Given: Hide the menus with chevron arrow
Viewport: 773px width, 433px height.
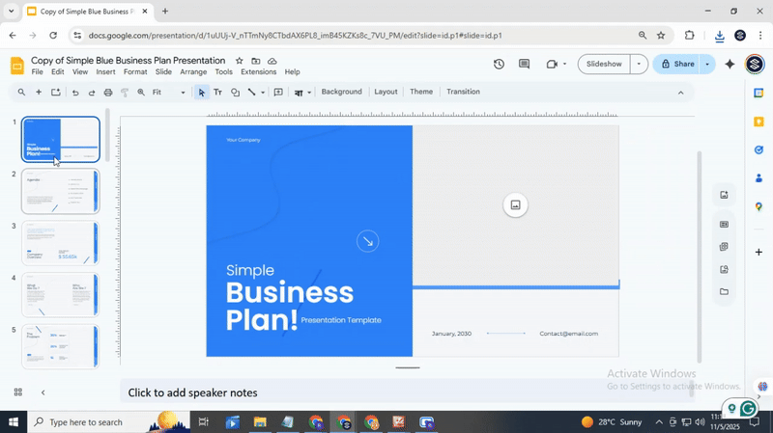Looking at the screenshot, I should [680, 93].
